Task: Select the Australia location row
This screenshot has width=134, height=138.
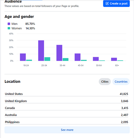Action: tap(67, 115)
